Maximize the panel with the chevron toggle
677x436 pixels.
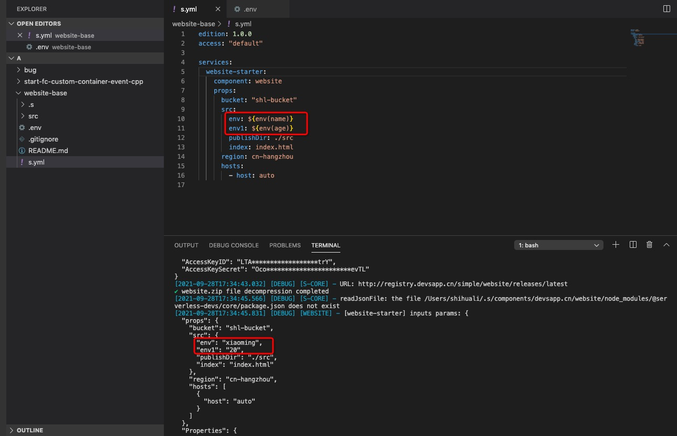(666, 244)
